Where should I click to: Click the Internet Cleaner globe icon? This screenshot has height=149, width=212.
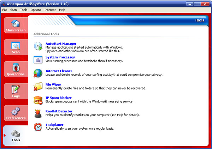38,73
